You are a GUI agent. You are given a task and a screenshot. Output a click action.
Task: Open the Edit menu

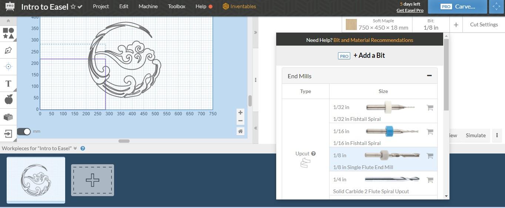click(124, 6)
